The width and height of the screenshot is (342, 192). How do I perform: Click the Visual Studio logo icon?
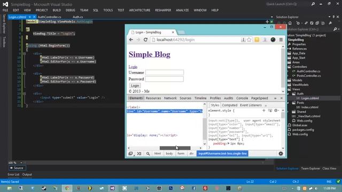(5, 4)
